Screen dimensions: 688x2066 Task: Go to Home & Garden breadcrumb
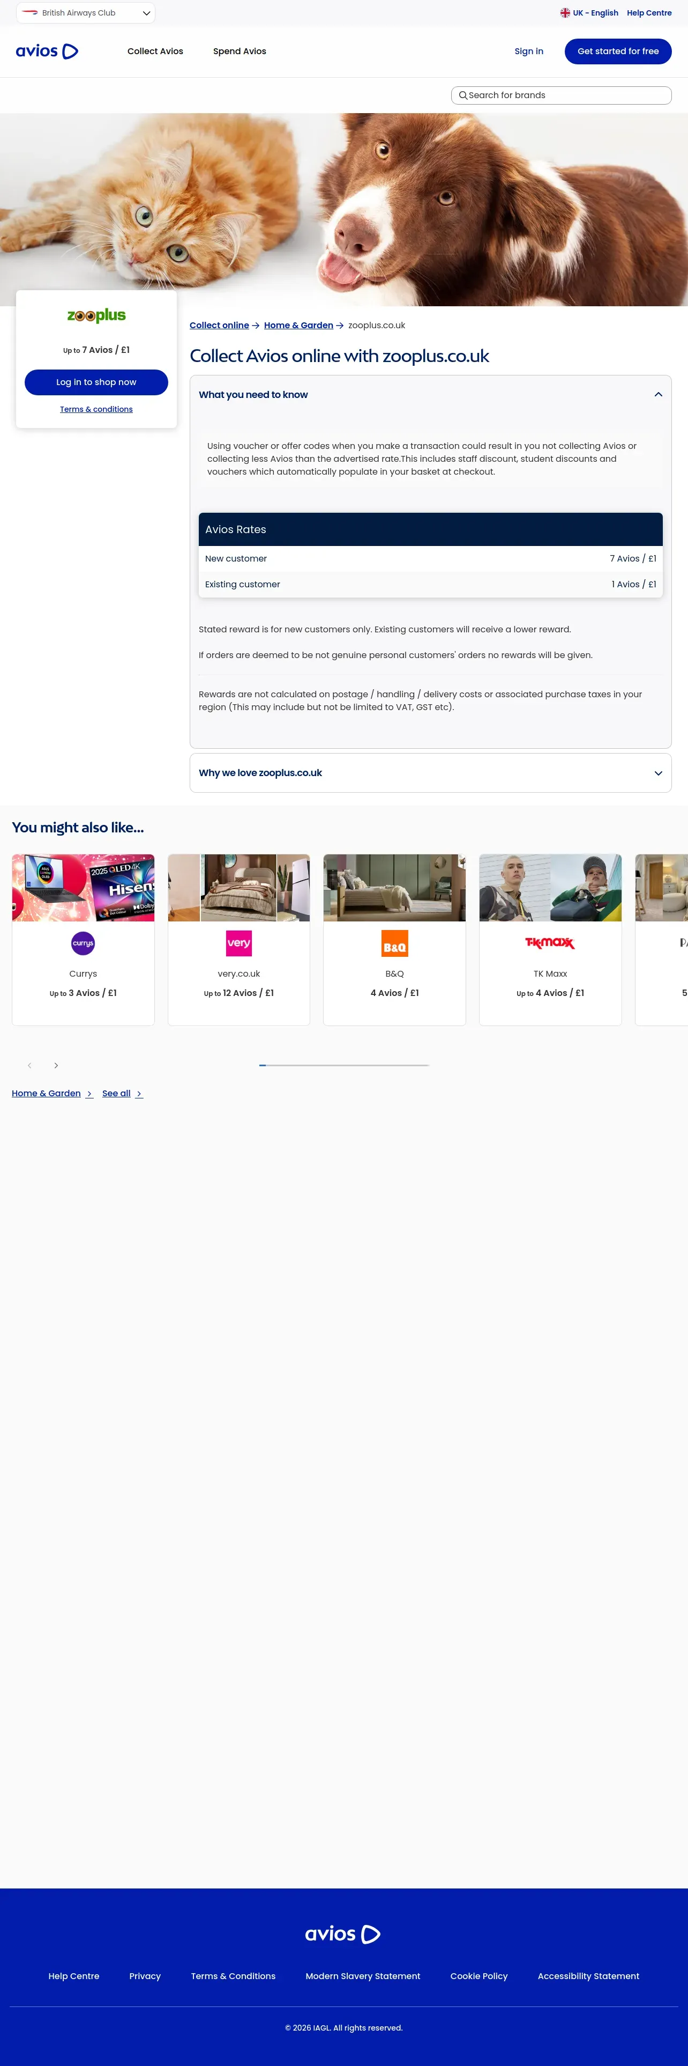299,326
